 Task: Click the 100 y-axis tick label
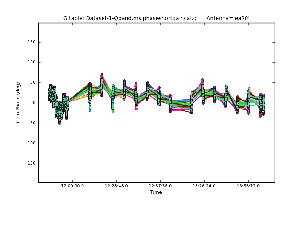[x=31, y=62]
